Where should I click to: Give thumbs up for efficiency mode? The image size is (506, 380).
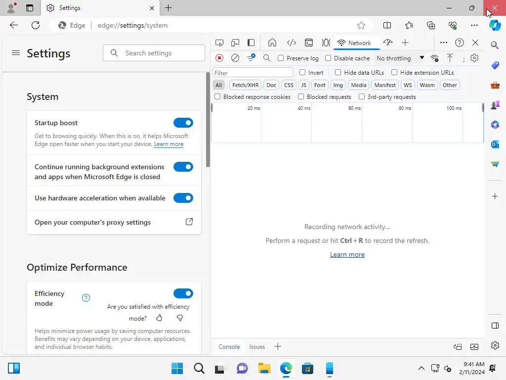pos(159,318)
